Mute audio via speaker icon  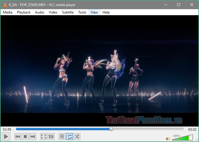168,139
